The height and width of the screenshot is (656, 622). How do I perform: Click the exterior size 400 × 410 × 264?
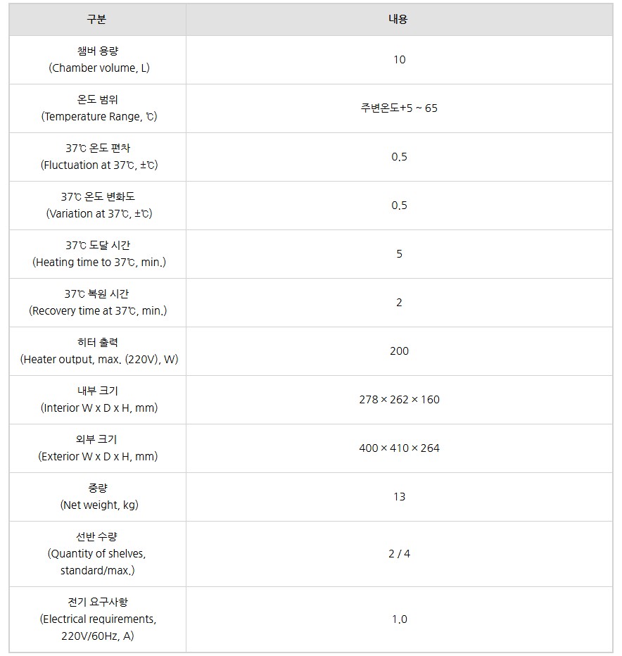(399, 448)
